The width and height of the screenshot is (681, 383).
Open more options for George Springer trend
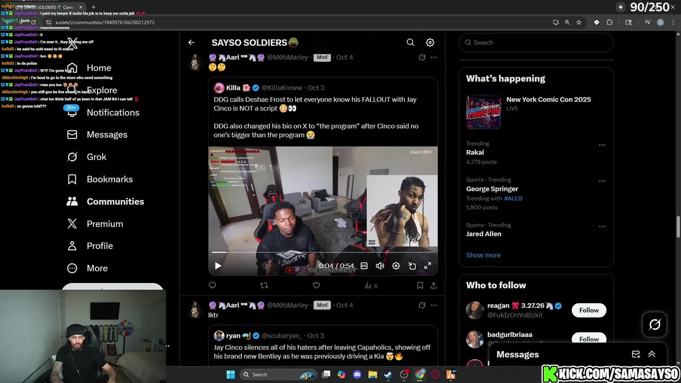pos(602,181)
